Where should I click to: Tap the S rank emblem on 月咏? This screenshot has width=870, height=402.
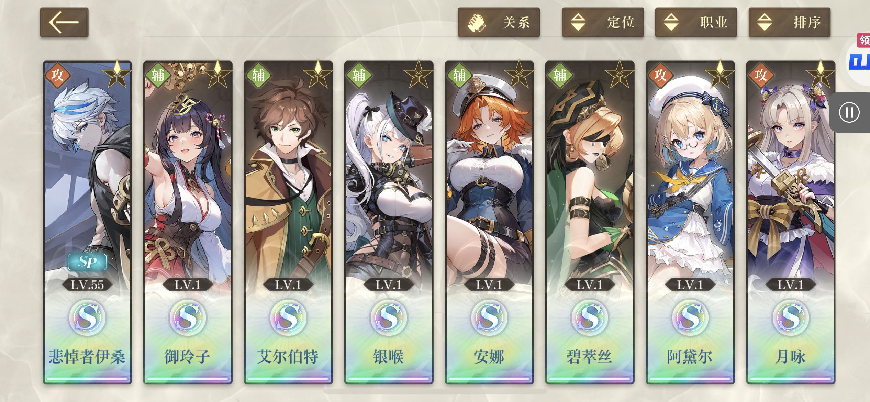pos(791,317)
